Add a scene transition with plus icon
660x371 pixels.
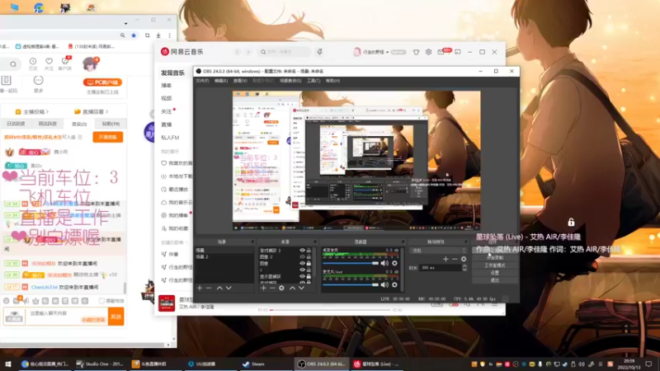coord(445,259)
